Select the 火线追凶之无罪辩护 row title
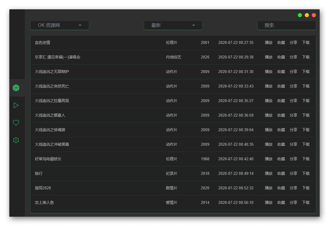 pyautogui.click(x=52, y=72)
